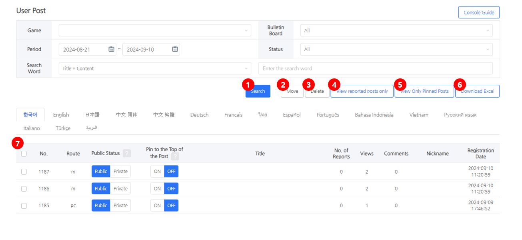Open the Bulletin Board dropdown

396,30
